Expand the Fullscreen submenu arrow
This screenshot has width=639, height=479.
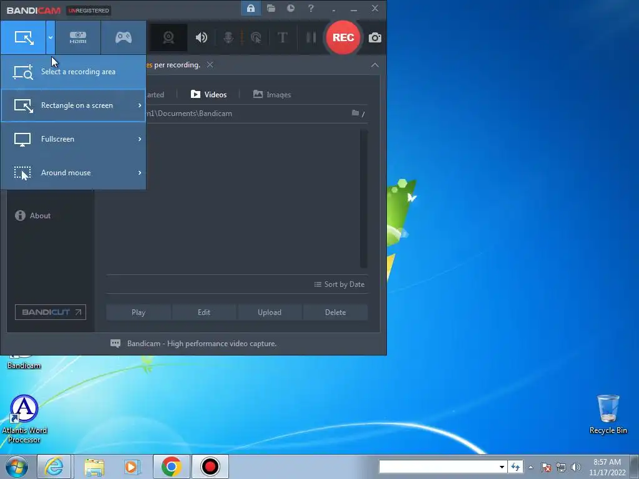tap(140, 139)
